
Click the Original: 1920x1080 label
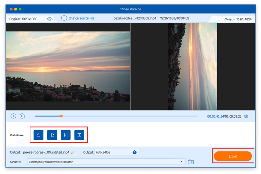[x=23, y=19]
